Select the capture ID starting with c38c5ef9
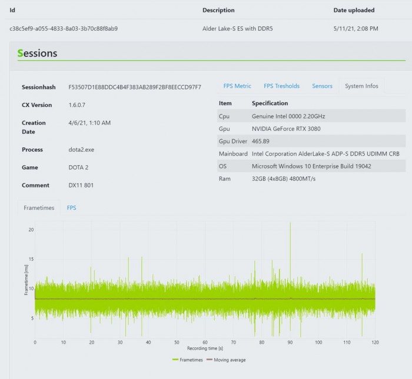 pos(64,28)
